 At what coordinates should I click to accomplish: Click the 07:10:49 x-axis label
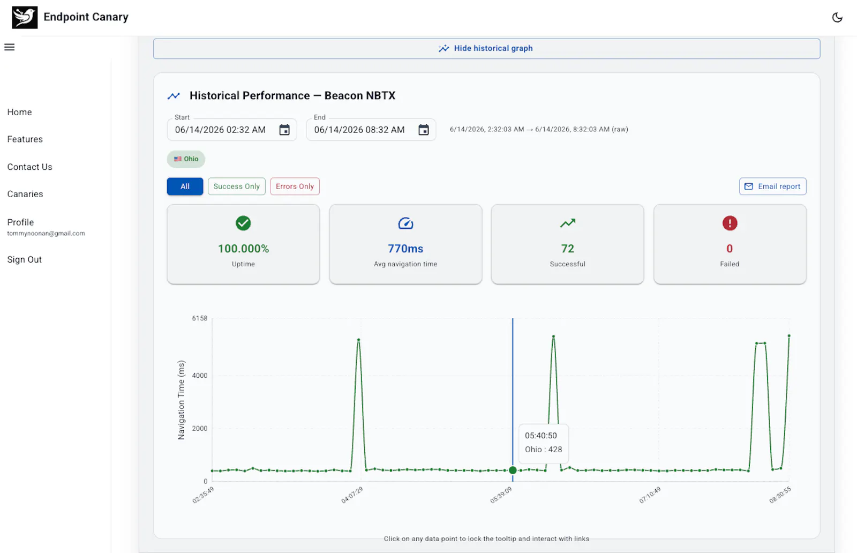pos(650,495)
